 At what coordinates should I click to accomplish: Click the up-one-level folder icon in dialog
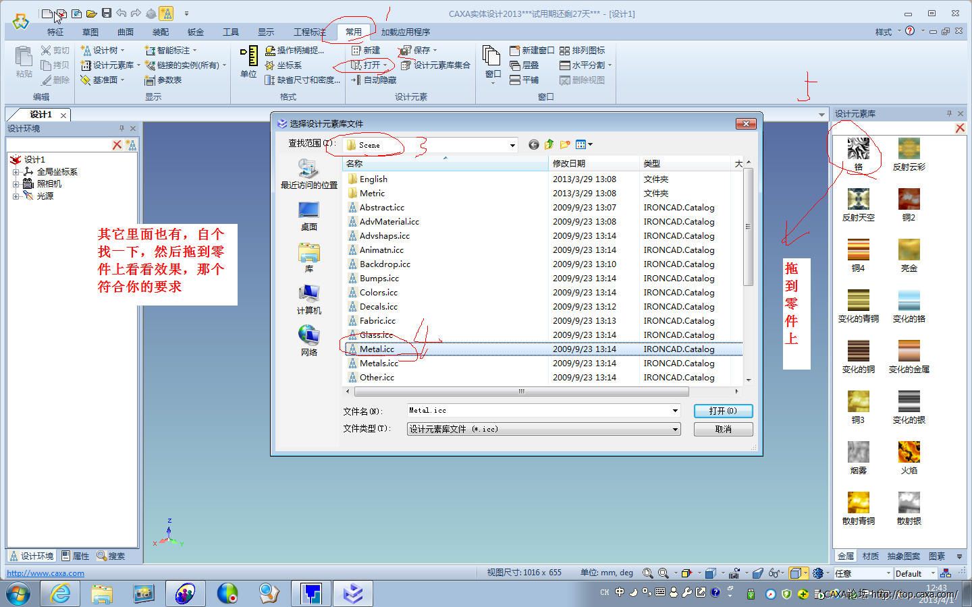click(549, 144)
